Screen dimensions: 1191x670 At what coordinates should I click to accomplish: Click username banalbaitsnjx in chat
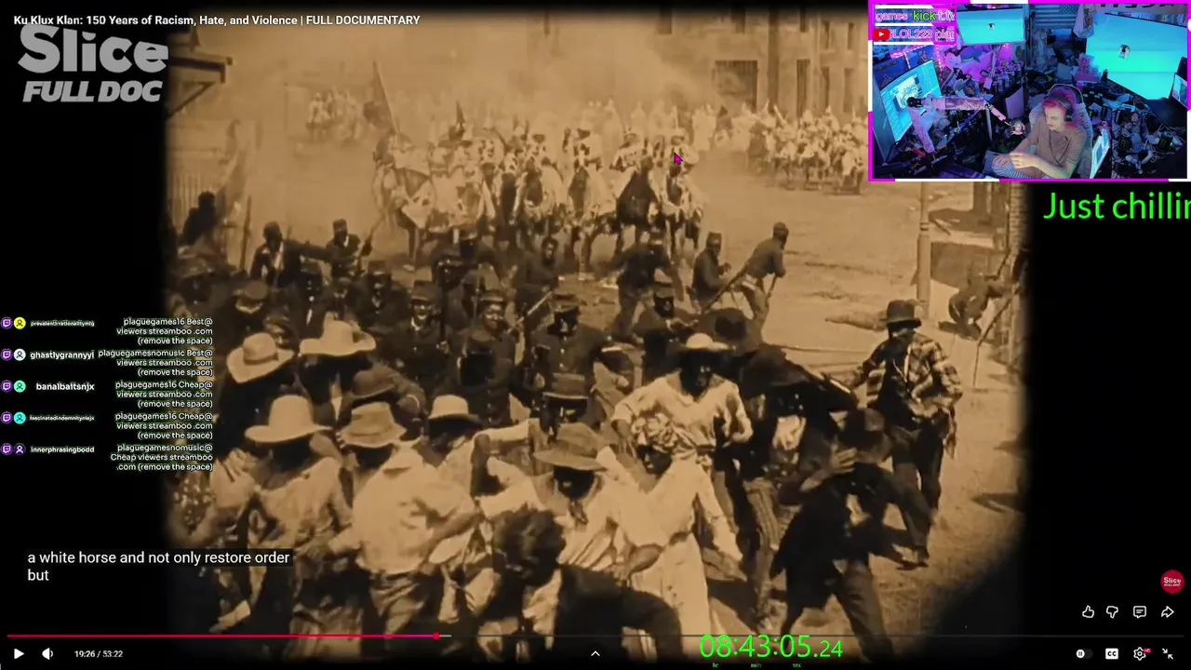pyautogui.click(x=65, y=386)
